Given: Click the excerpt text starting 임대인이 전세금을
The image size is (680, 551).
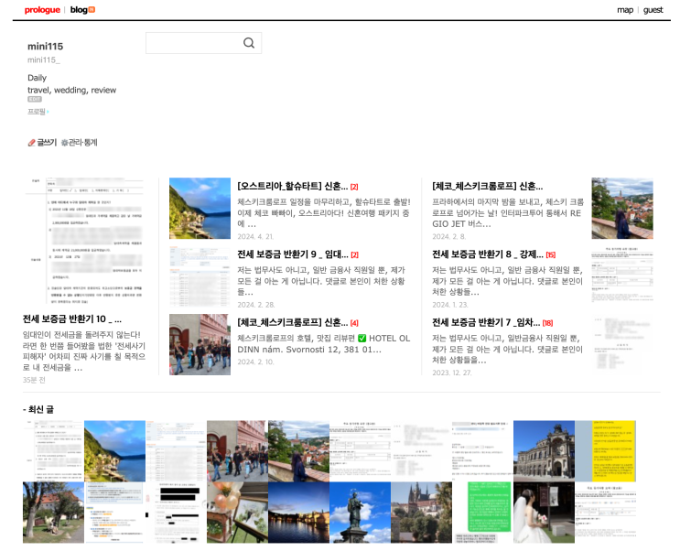Looking at the screenshot, I should 83,351.
